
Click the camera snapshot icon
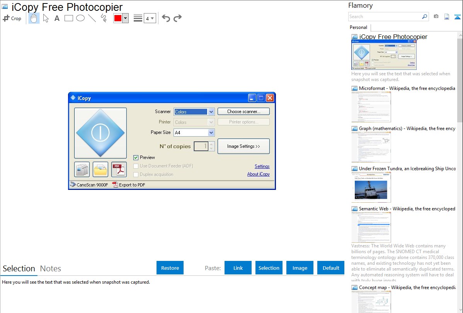point(436,17)
